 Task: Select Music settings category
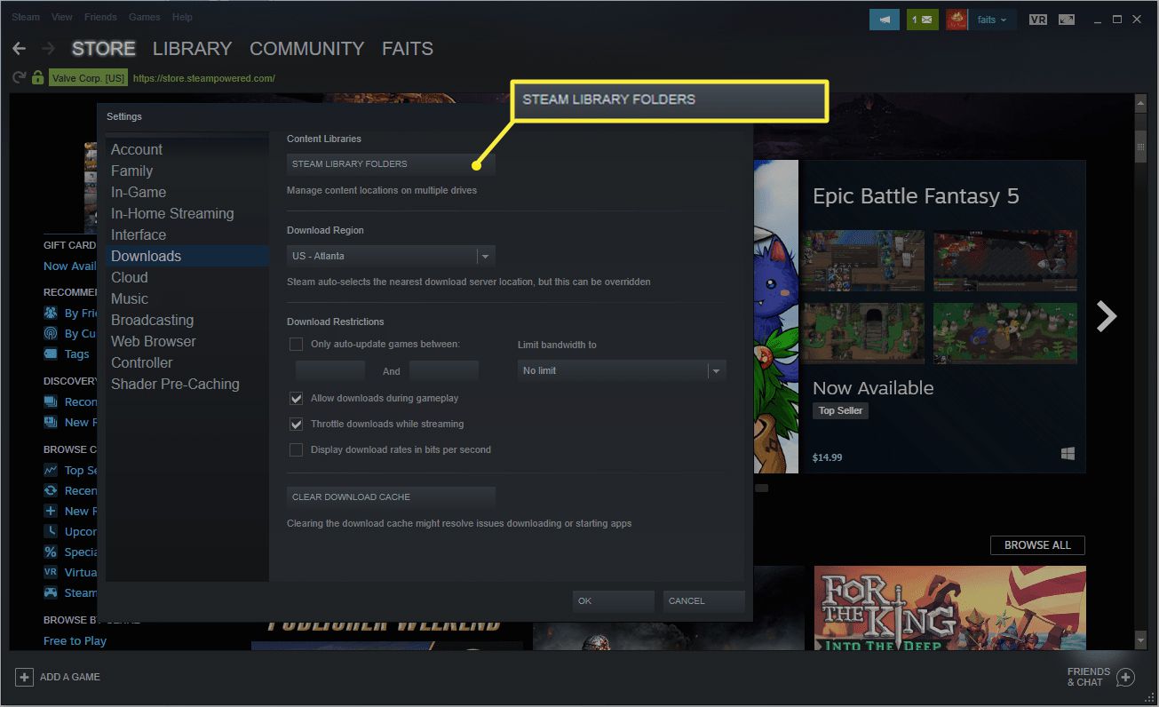point(187,298)
